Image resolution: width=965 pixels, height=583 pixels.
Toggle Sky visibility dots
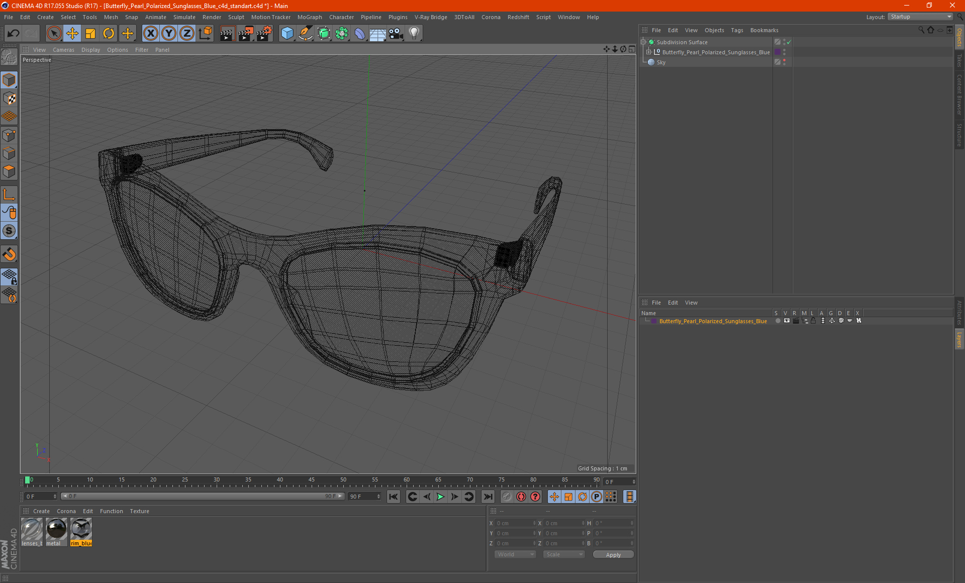(784, 62)
